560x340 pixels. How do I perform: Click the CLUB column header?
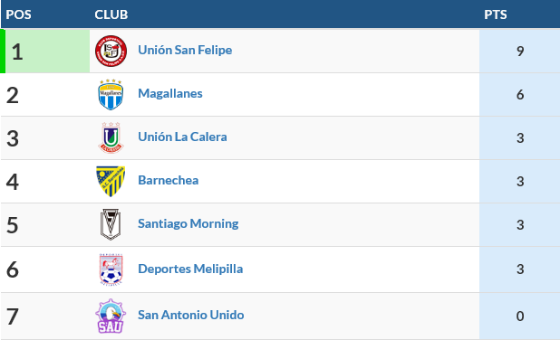[x=111, y=14]
